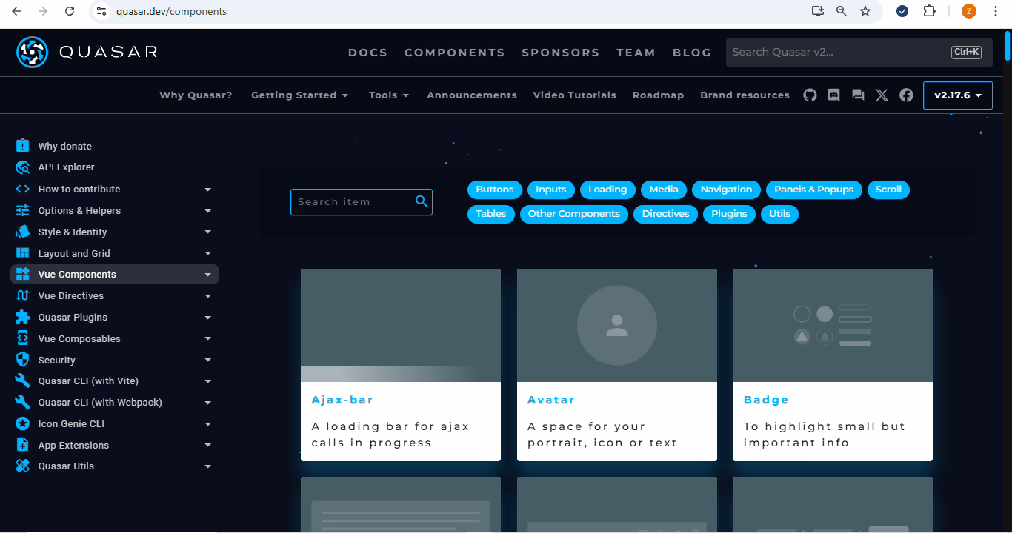Expand the How to contribute section arrow
The width and height of the screenshot is (1012, 533).
208,190
